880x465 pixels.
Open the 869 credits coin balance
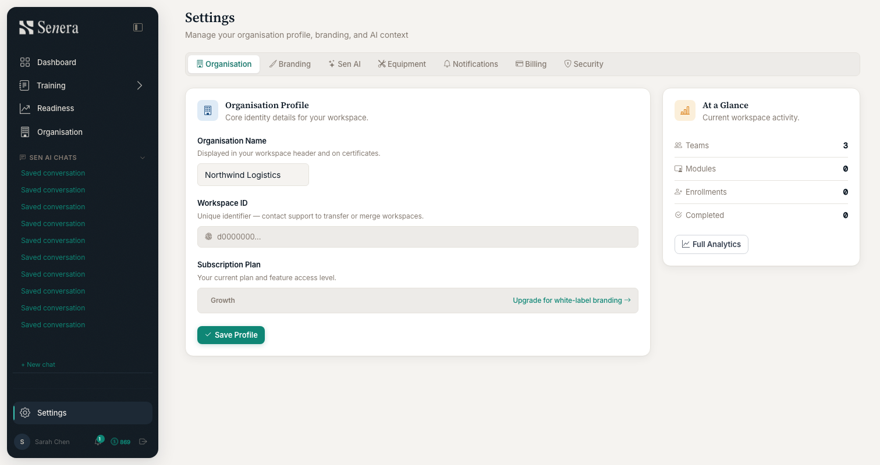click(x=120, y=442)
